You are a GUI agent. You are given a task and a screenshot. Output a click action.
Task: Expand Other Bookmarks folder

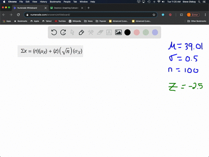[x=197, y=21]
